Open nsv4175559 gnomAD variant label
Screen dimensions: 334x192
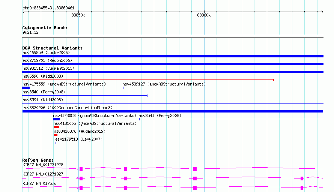click(x=64, y=84)
